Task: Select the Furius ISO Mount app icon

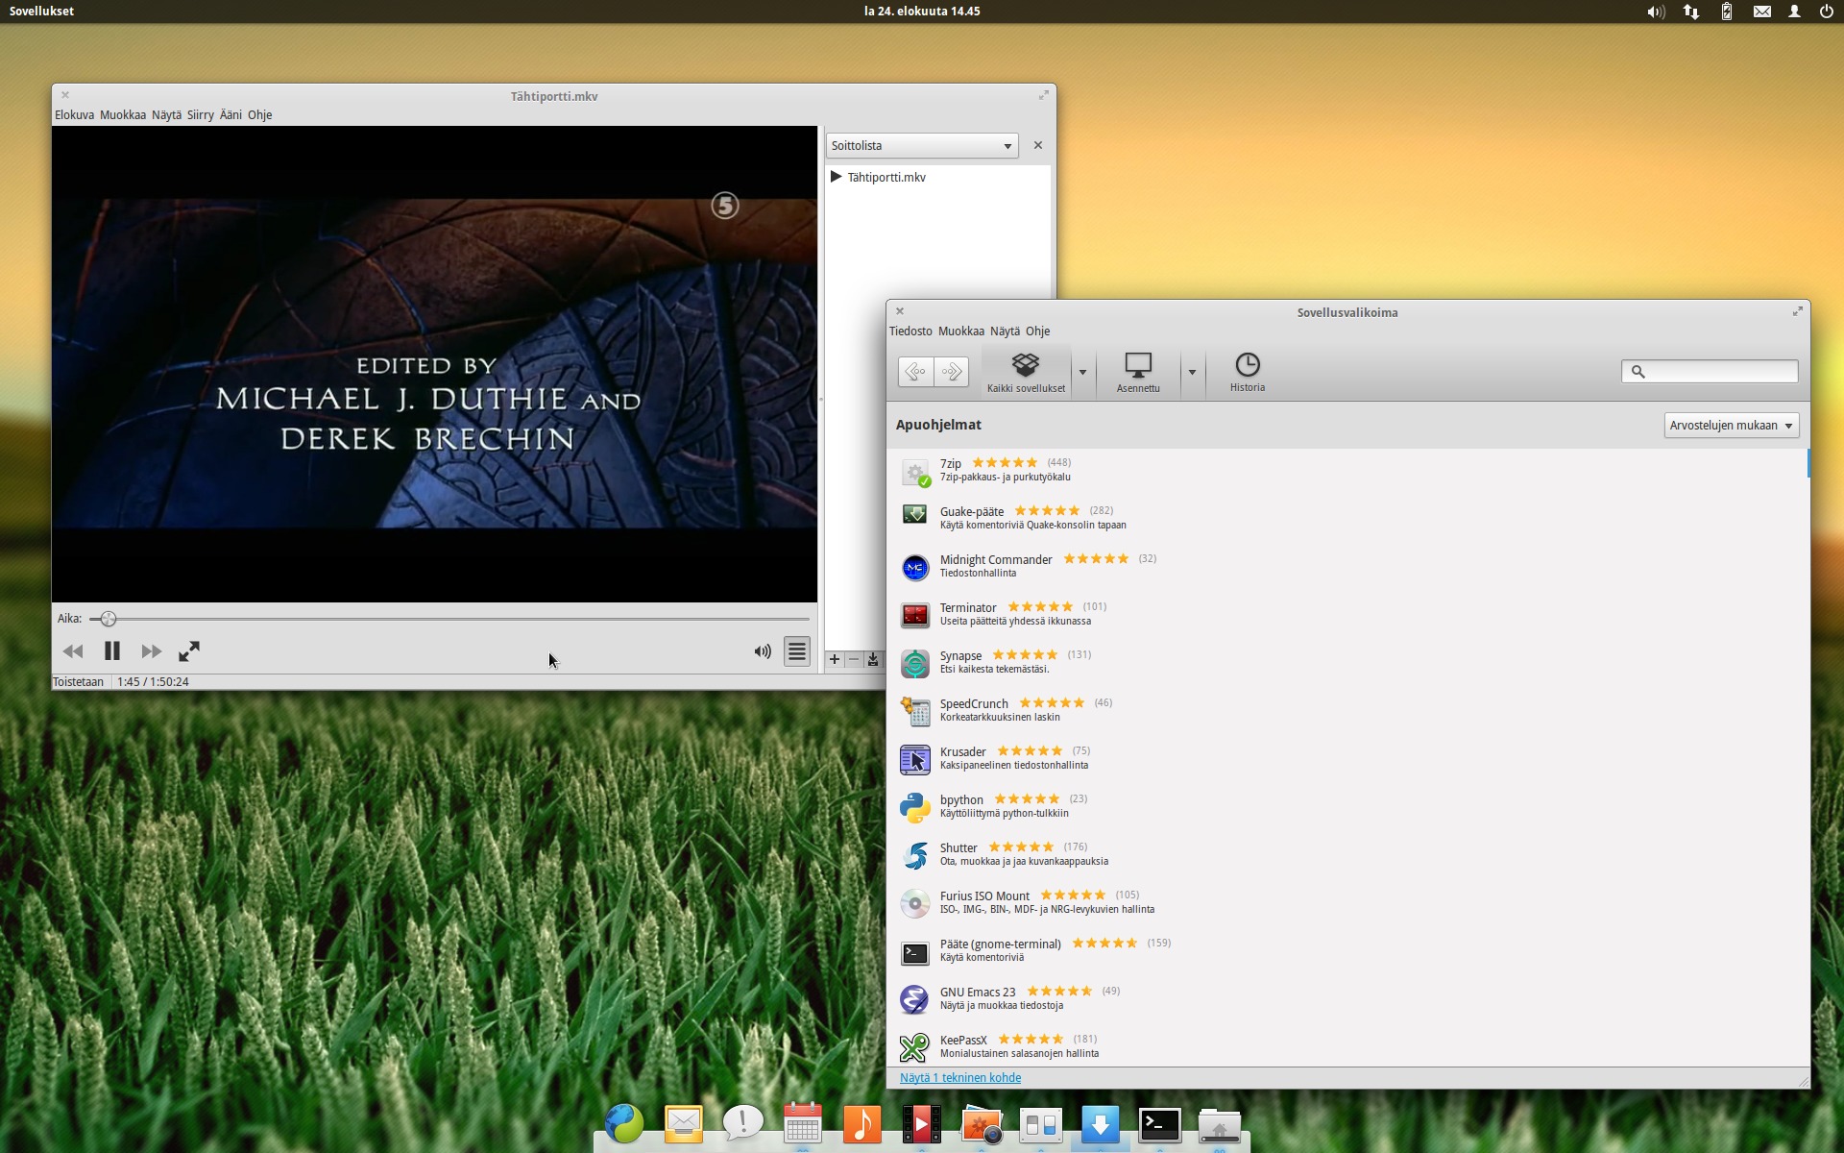Action: click(x=915, y=903)
